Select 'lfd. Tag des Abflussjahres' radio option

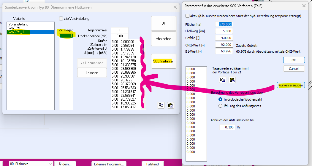(220, 106)
